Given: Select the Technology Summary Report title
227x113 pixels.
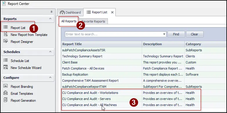Looking at the screenshot, I should (x=82, y=56).
